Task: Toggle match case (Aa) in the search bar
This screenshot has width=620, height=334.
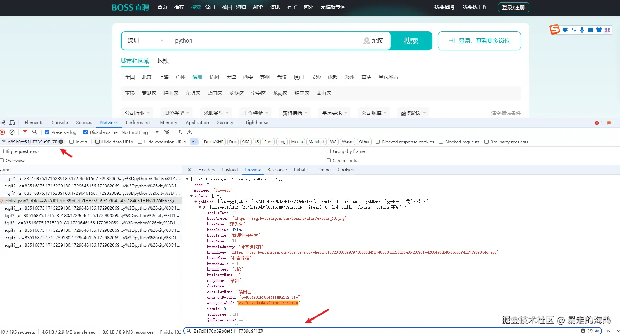Action: click(x=597, y=331)
